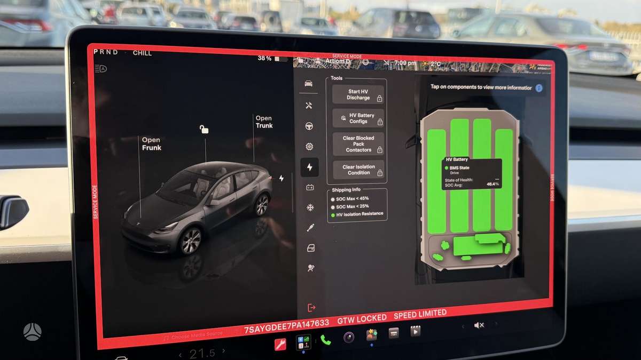
Task: Tap the BMS State entry in popup
Action: pos(459,168)
